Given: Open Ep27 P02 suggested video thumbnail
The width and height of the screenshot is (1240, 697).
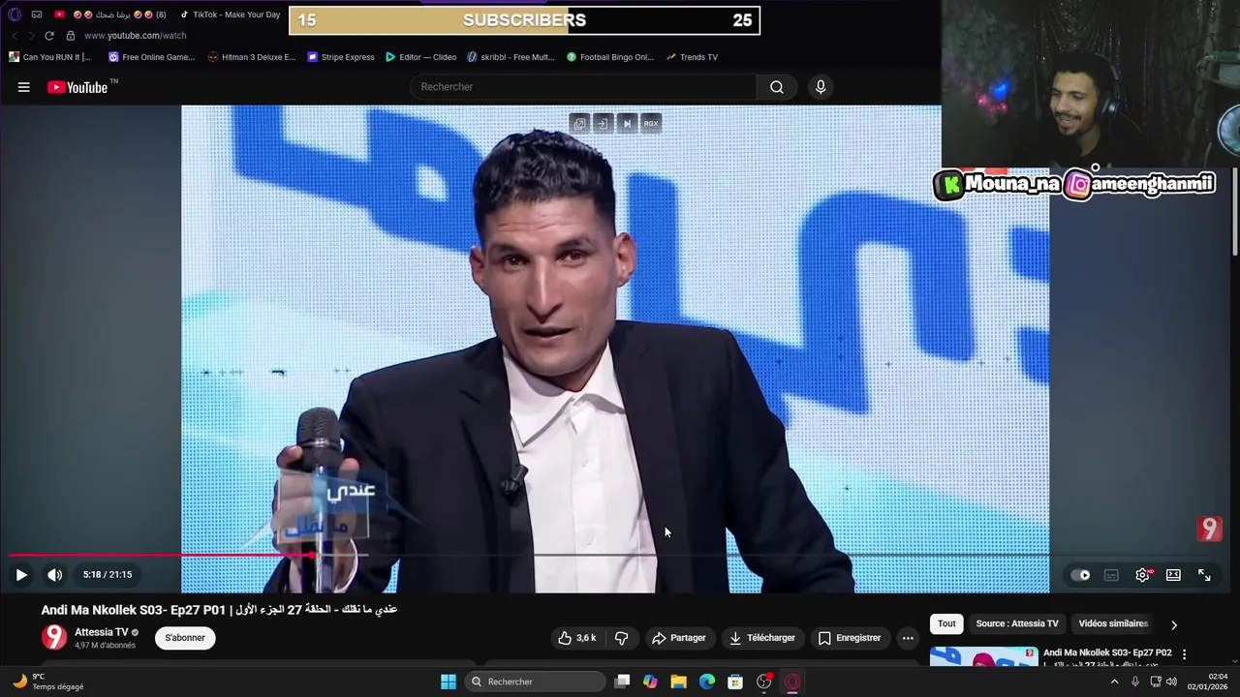Looking at the screenshot, I should click(x=983, y=657).
